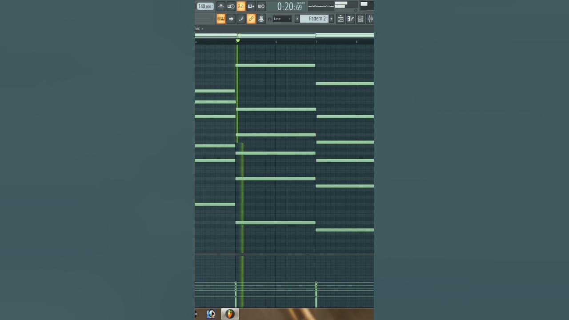569x320 pixels.
Task: Select the topmost long note starting at bar 5
Action: point(275,65)
